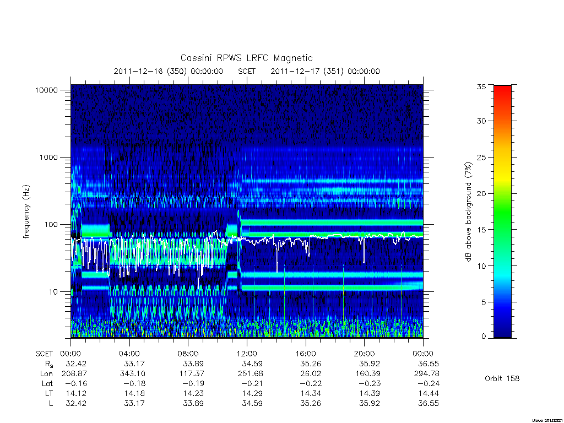Image resolution: width=564 pixels, height=423 pixels.
Task: Click the LT value 14.29
Action: pyautogui.click(x=252, y=393)
